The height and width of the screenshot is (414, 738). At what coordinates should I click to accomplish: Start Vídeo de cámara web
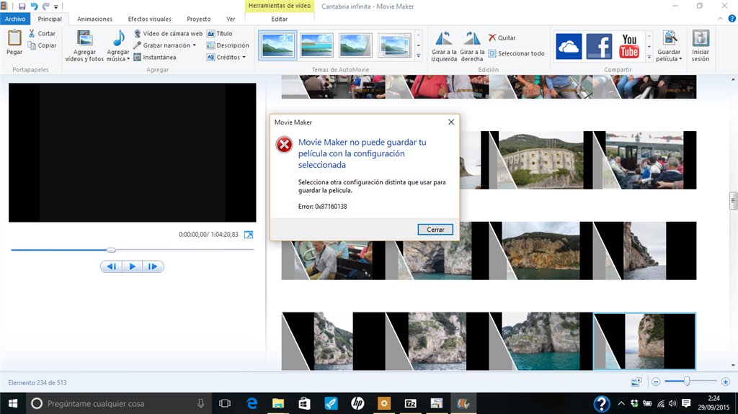168,33
